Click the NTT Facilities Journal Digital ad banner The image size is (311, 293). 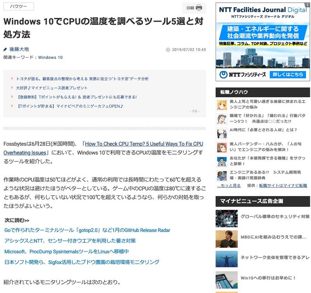263,42
